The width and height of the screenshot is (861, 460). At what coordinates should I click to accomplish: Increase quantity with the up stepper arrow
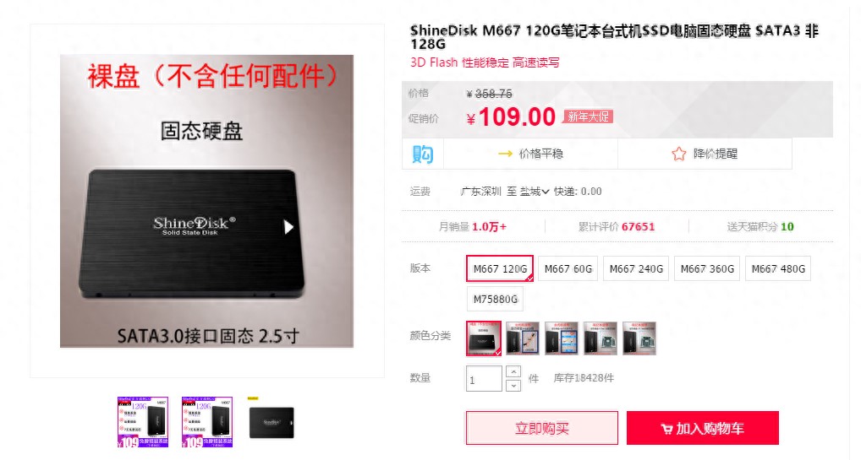513,371
